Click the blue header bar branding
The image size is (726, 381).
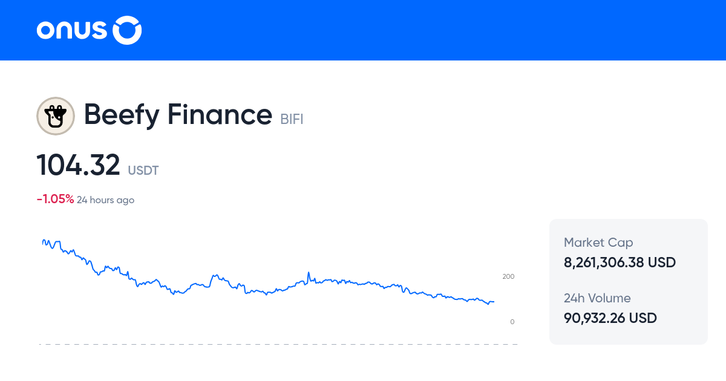pos(88,30)
